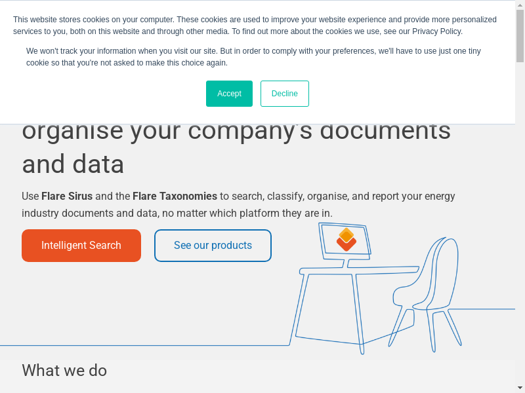Click the scrollbar up arrow
The image size is (525, 393).
click(x=520, y=5)
